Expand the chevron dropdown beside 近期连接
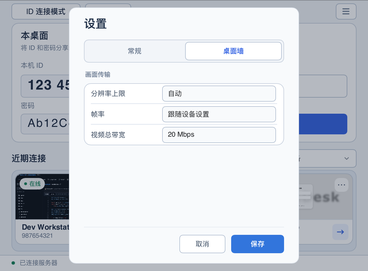368x271 pixels. (x=346, y=158)
